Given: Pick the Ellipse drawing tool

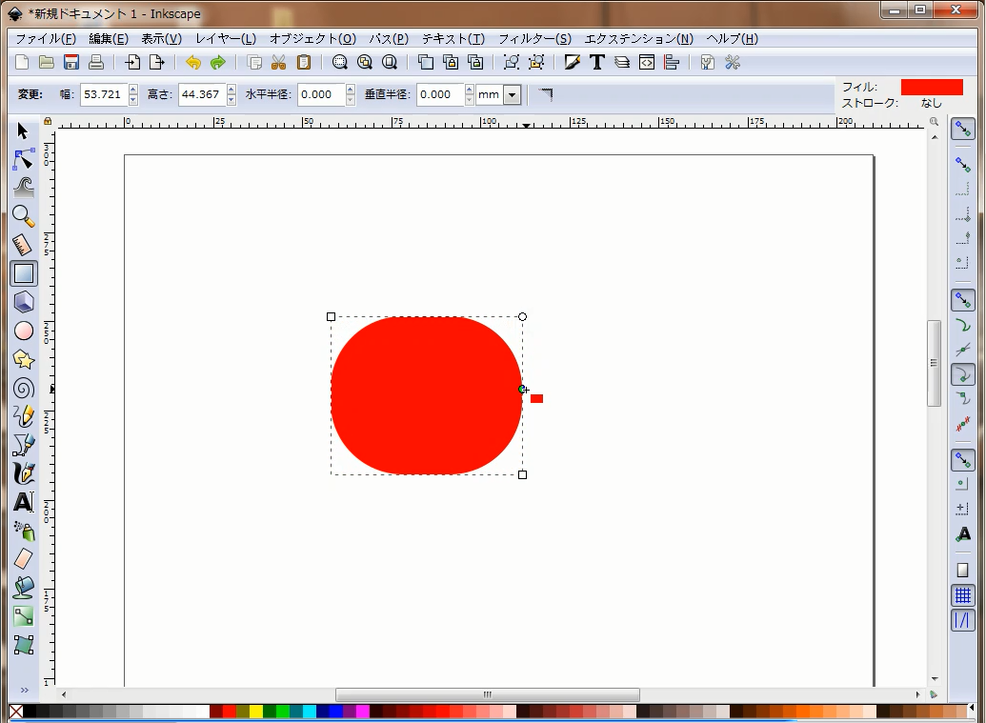Looking at the screenshot, I should coord(24,331).
